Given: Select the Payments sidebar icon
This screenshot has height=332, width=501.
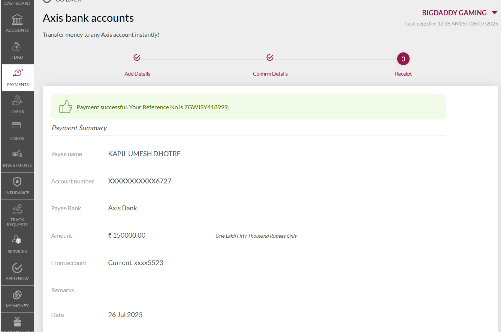Looking at the screenshot, I should click(x=18, y=73).
